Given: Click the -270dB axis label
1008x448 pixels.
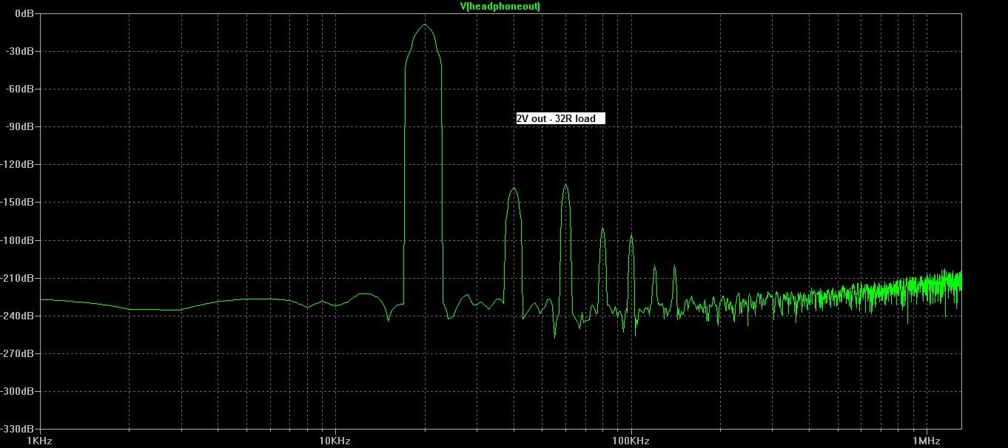Looking at the screenshot, I should [19, 353].
